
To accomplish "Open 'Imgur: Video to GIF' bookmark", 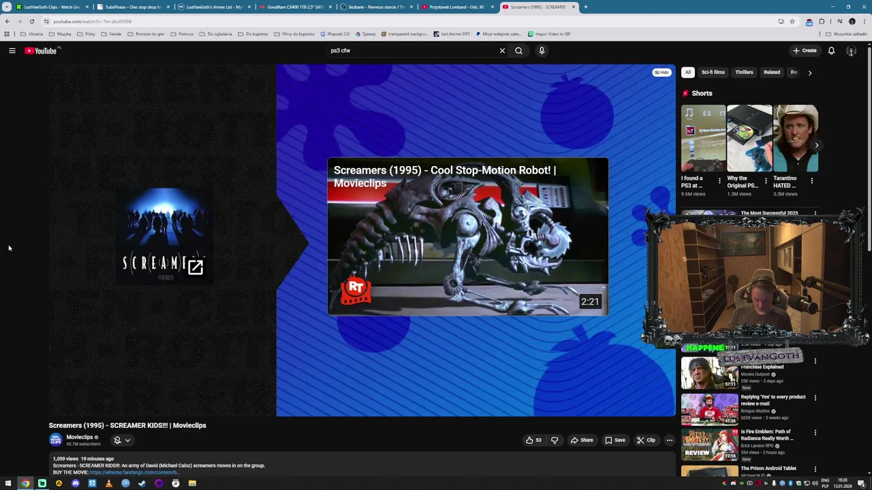I will click(x=549, y=34).
